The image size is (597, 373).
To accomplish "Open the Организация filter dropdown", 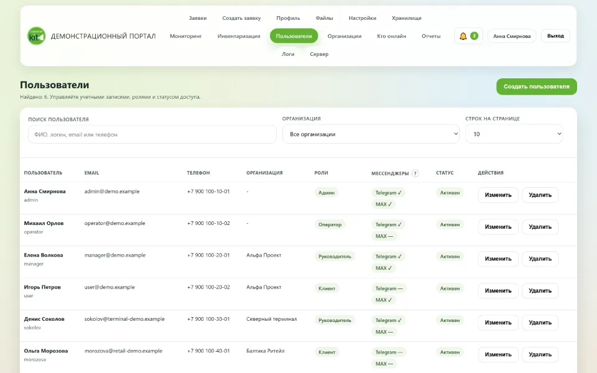I will click(x=371, y=134).
